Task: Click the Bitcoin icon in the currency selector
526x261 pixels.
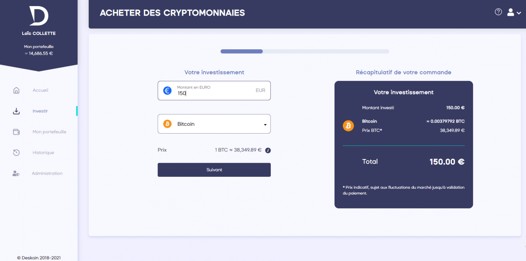Action: [x=167, y=124]
